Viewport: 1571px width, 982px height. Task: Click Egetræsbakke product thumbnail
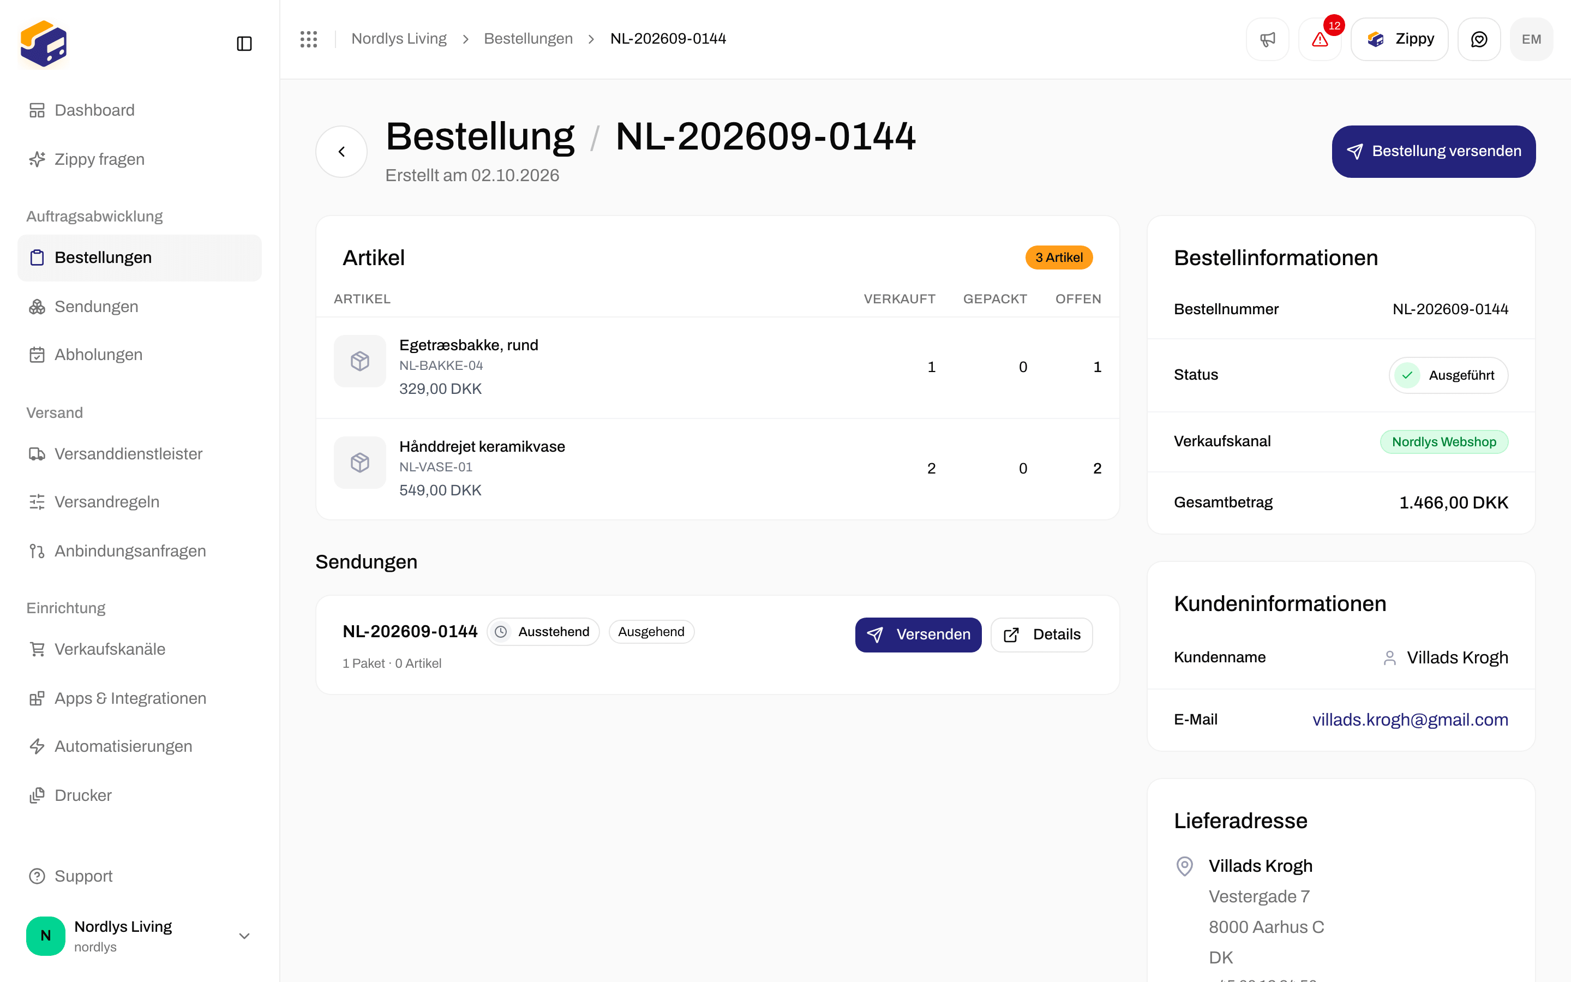click(x=359, y=361)
